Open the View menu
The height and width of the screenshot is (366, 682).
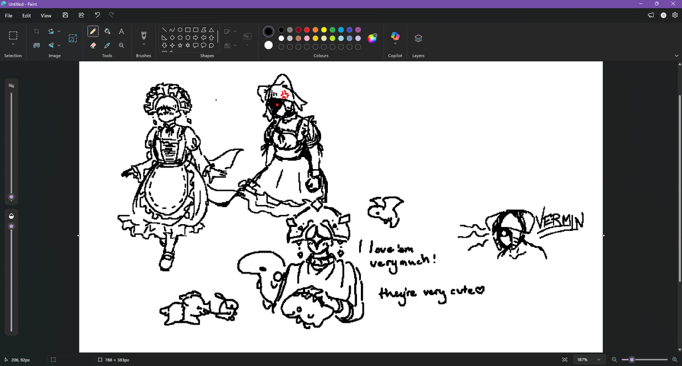click(x=46, y=15)
